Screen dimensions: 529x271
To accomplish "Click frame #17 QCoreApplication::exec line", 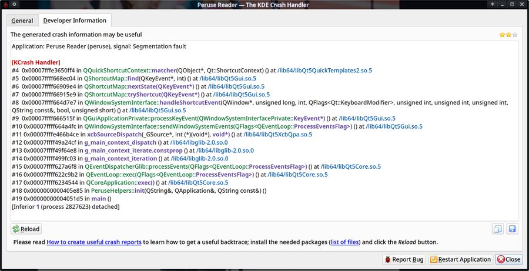I will [120, 183].
